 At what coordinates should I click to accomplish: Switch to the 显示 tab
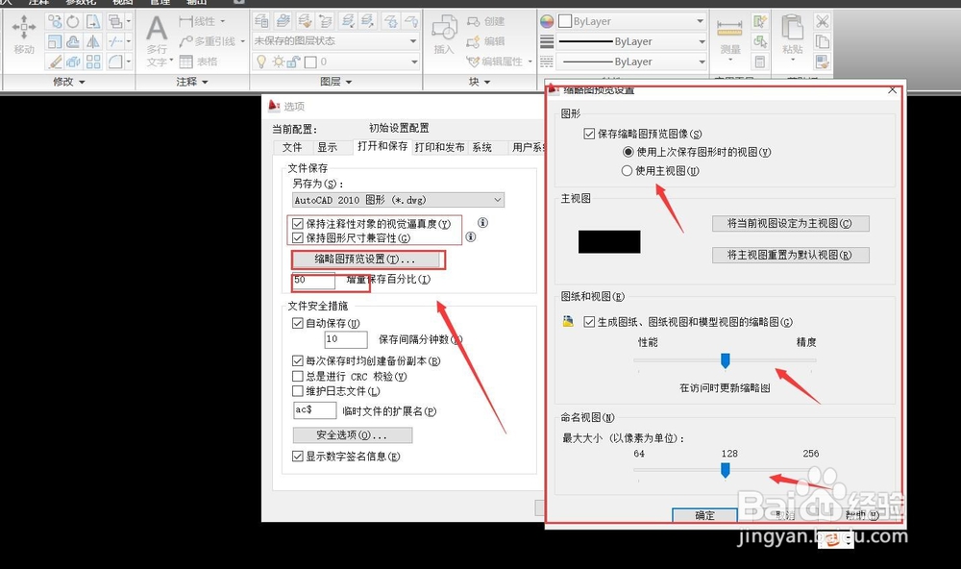pos(328,147)
